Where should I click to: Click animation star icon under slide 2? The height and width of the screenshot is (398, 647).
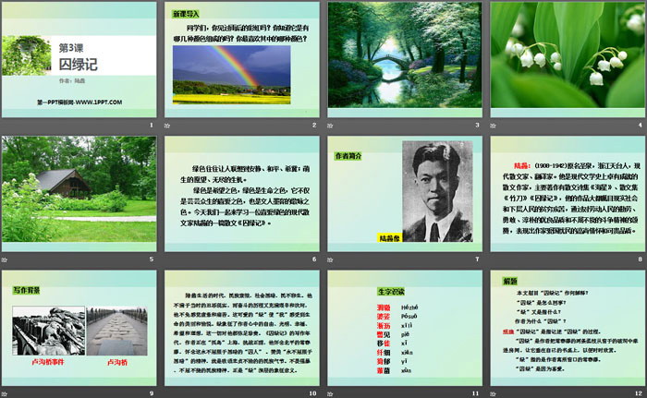point(167,126)
